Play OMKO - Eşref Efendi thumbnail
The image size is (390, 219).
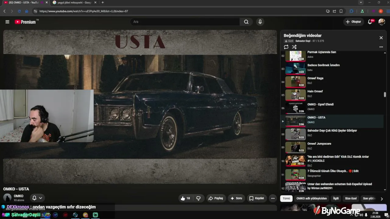(x=295, y=108)
